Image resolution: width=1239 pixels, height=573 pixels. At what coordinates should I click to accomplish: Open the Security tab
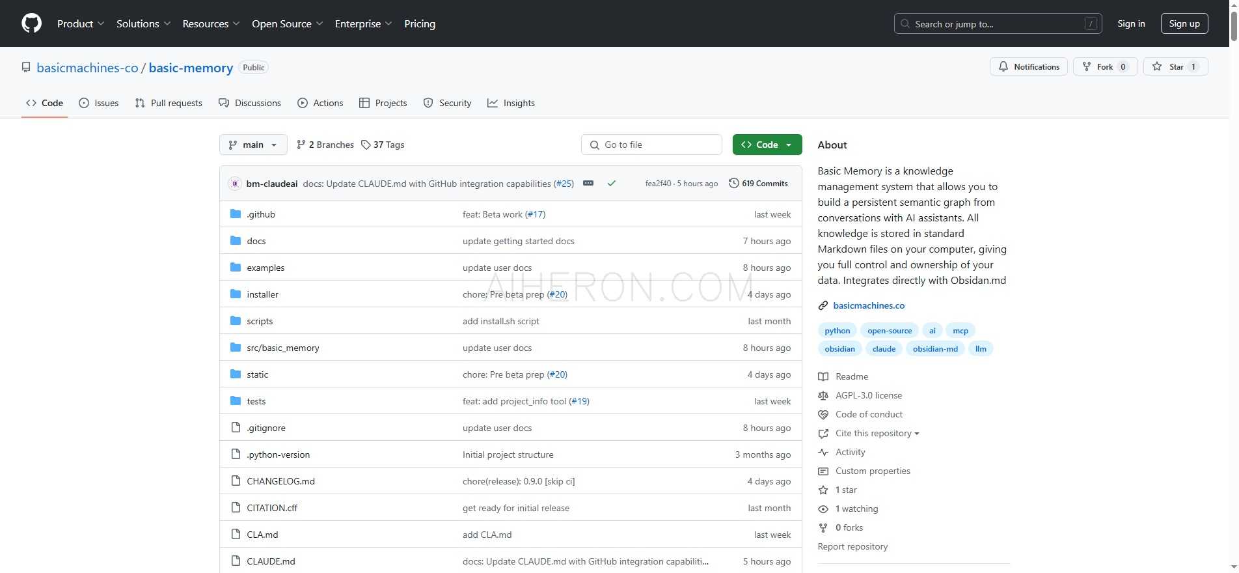coord(447,103)
